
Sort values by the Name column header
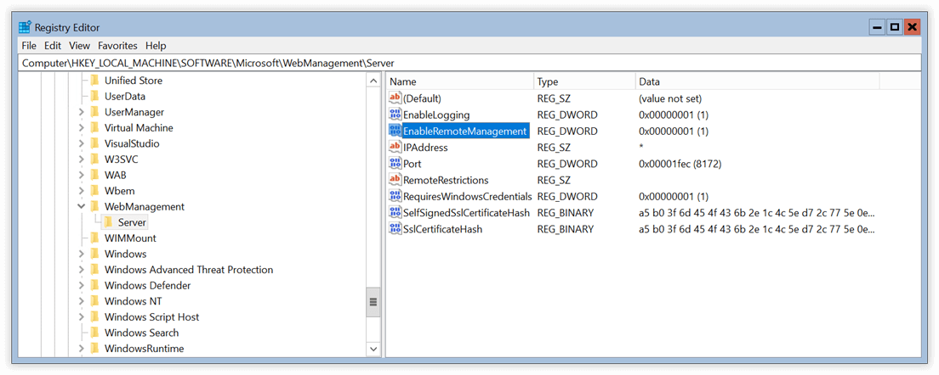tap(460, 81)
